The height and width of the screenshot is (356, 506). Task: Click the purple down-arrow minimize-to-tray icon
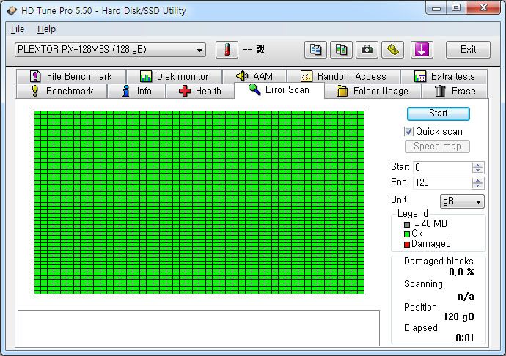coord(422,50)
